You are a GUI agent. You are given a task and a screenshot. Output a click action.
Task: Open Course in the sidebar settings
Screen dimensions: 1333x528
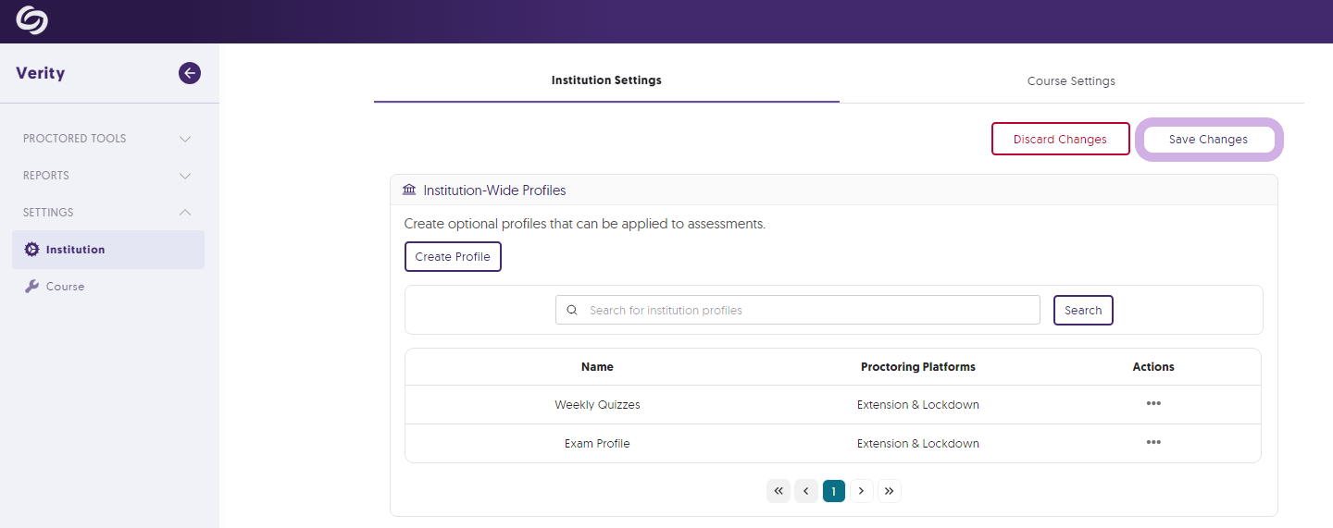coord(65,287)
